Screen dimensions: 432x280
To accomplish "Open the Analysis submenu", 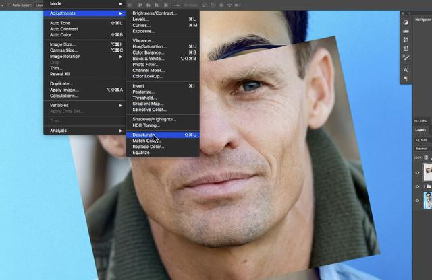I will (x=84, y=131).
